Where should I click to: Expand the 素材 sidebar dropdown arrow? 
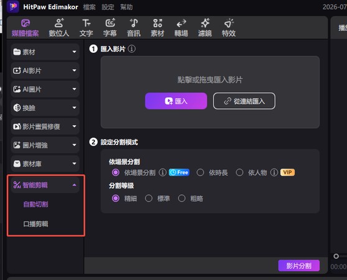(75, 52)
